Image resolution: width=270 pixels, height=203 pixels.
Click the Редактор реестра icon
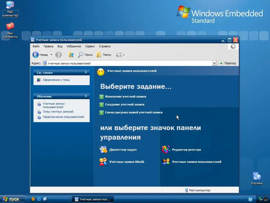tap(166, 150)
